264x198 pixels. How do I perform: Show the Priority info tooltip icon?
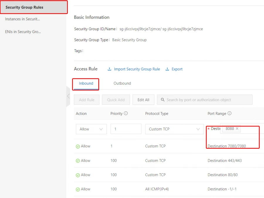tap(126, 113)
